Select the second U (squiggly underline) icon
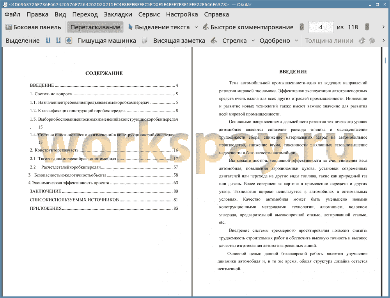Screen dimensions: 390x298 click(58, 40)
